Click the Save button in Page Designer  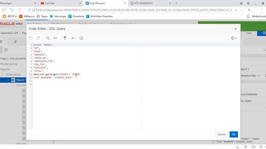coord(249,33)
